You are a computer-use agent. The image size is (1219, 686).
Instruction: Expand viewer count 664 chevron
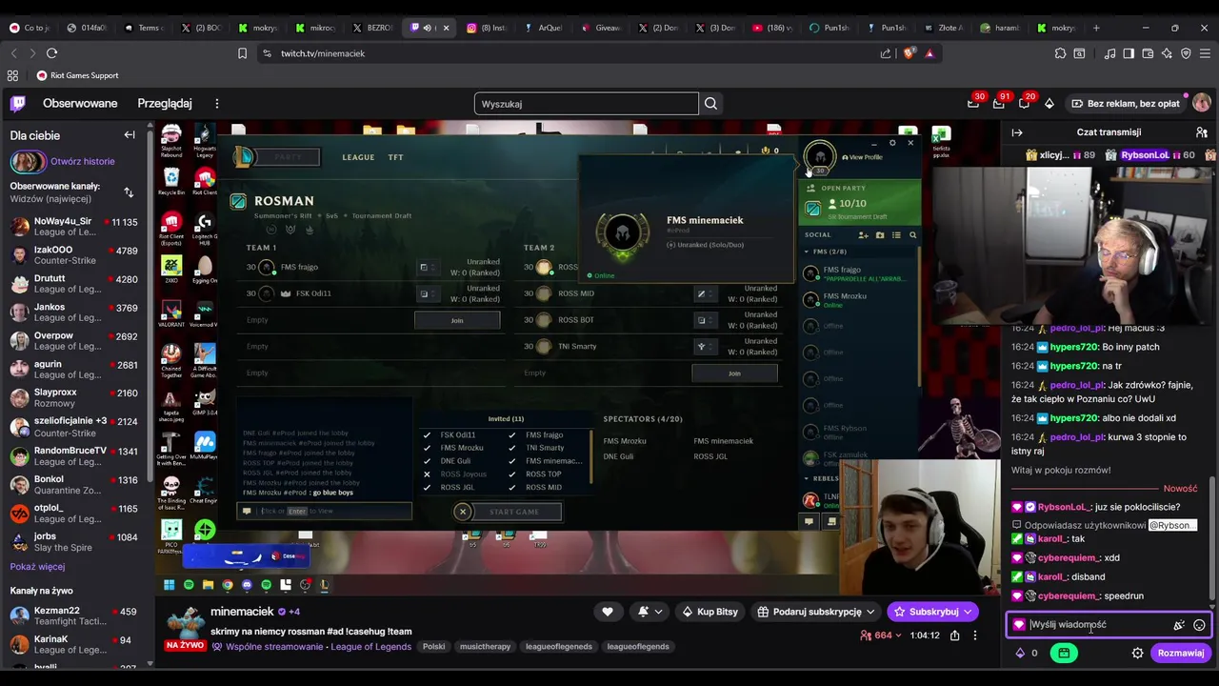click(x=898, y=636)
